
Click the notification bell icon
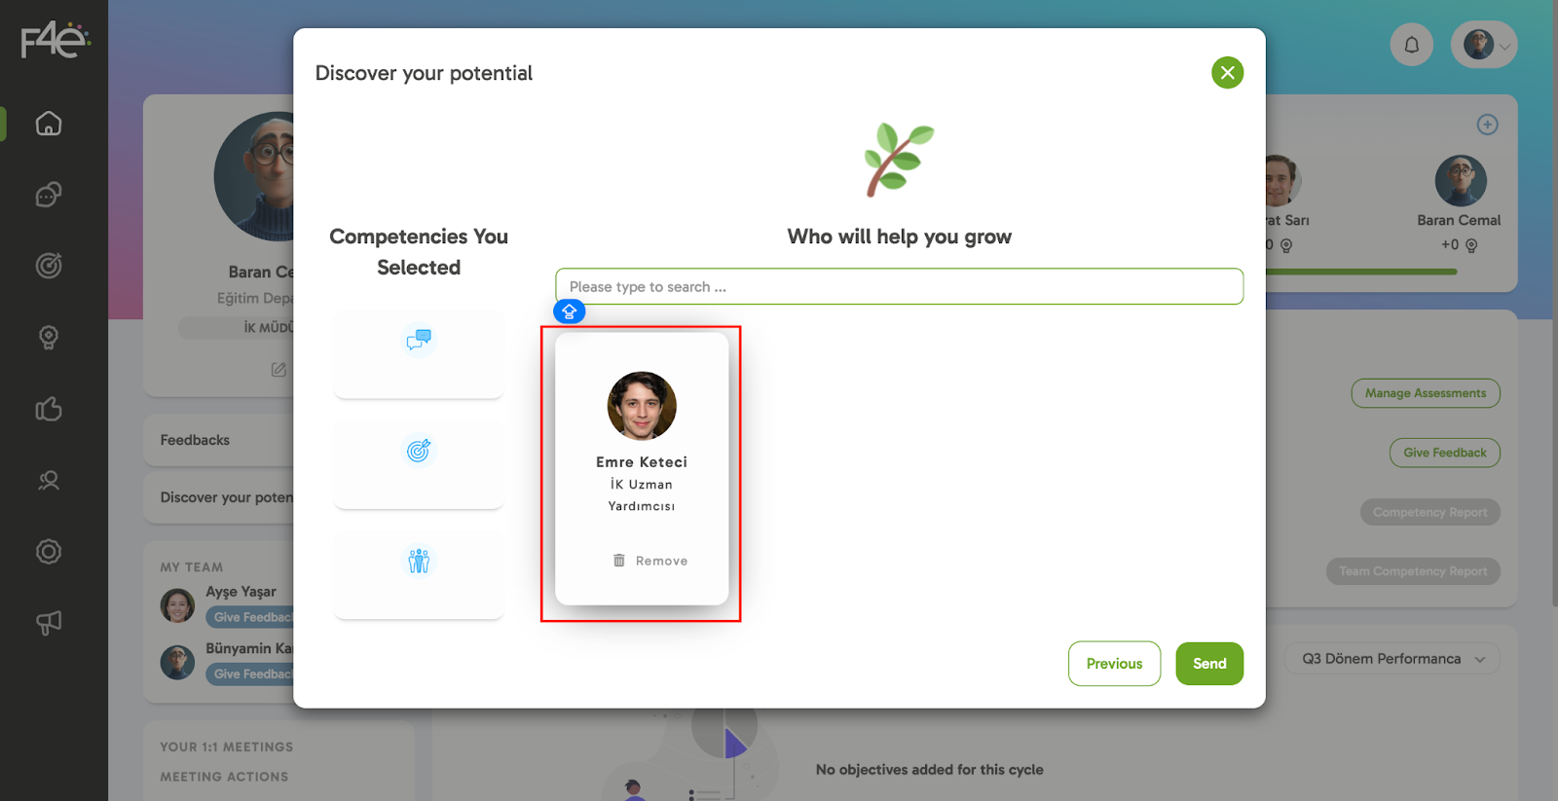click(x=1411, y=45)
